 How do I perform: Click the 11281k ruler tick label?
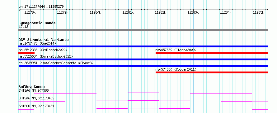coord(128,12)
